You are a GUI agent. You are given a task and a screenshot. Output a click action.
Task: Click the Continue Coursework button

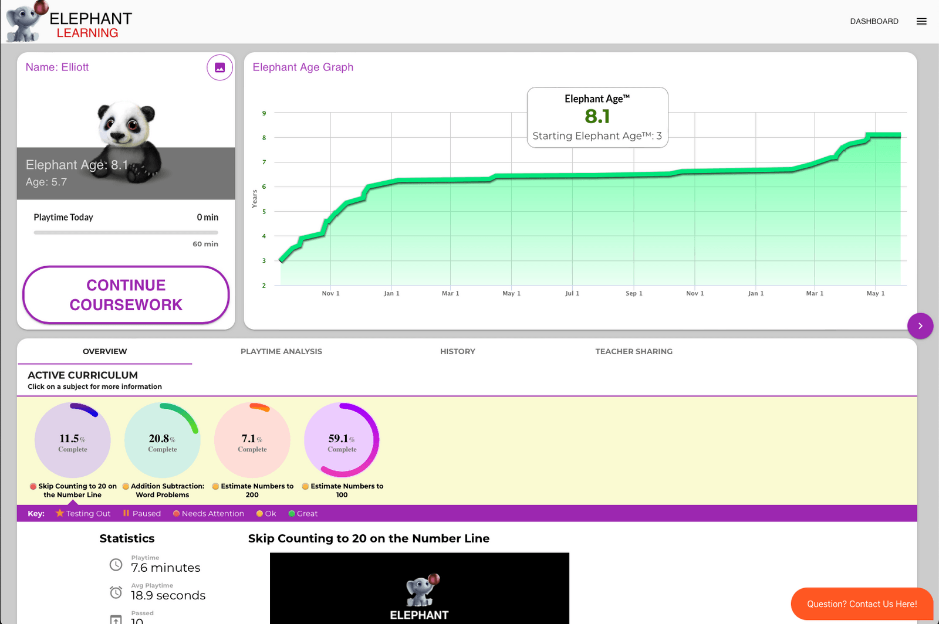click(126, 295)
